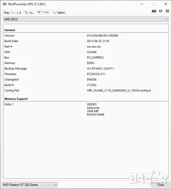This screenshot has height=189, width=172.
Task: Select the changelist value 956058
Action: click(x=91, y=80)
